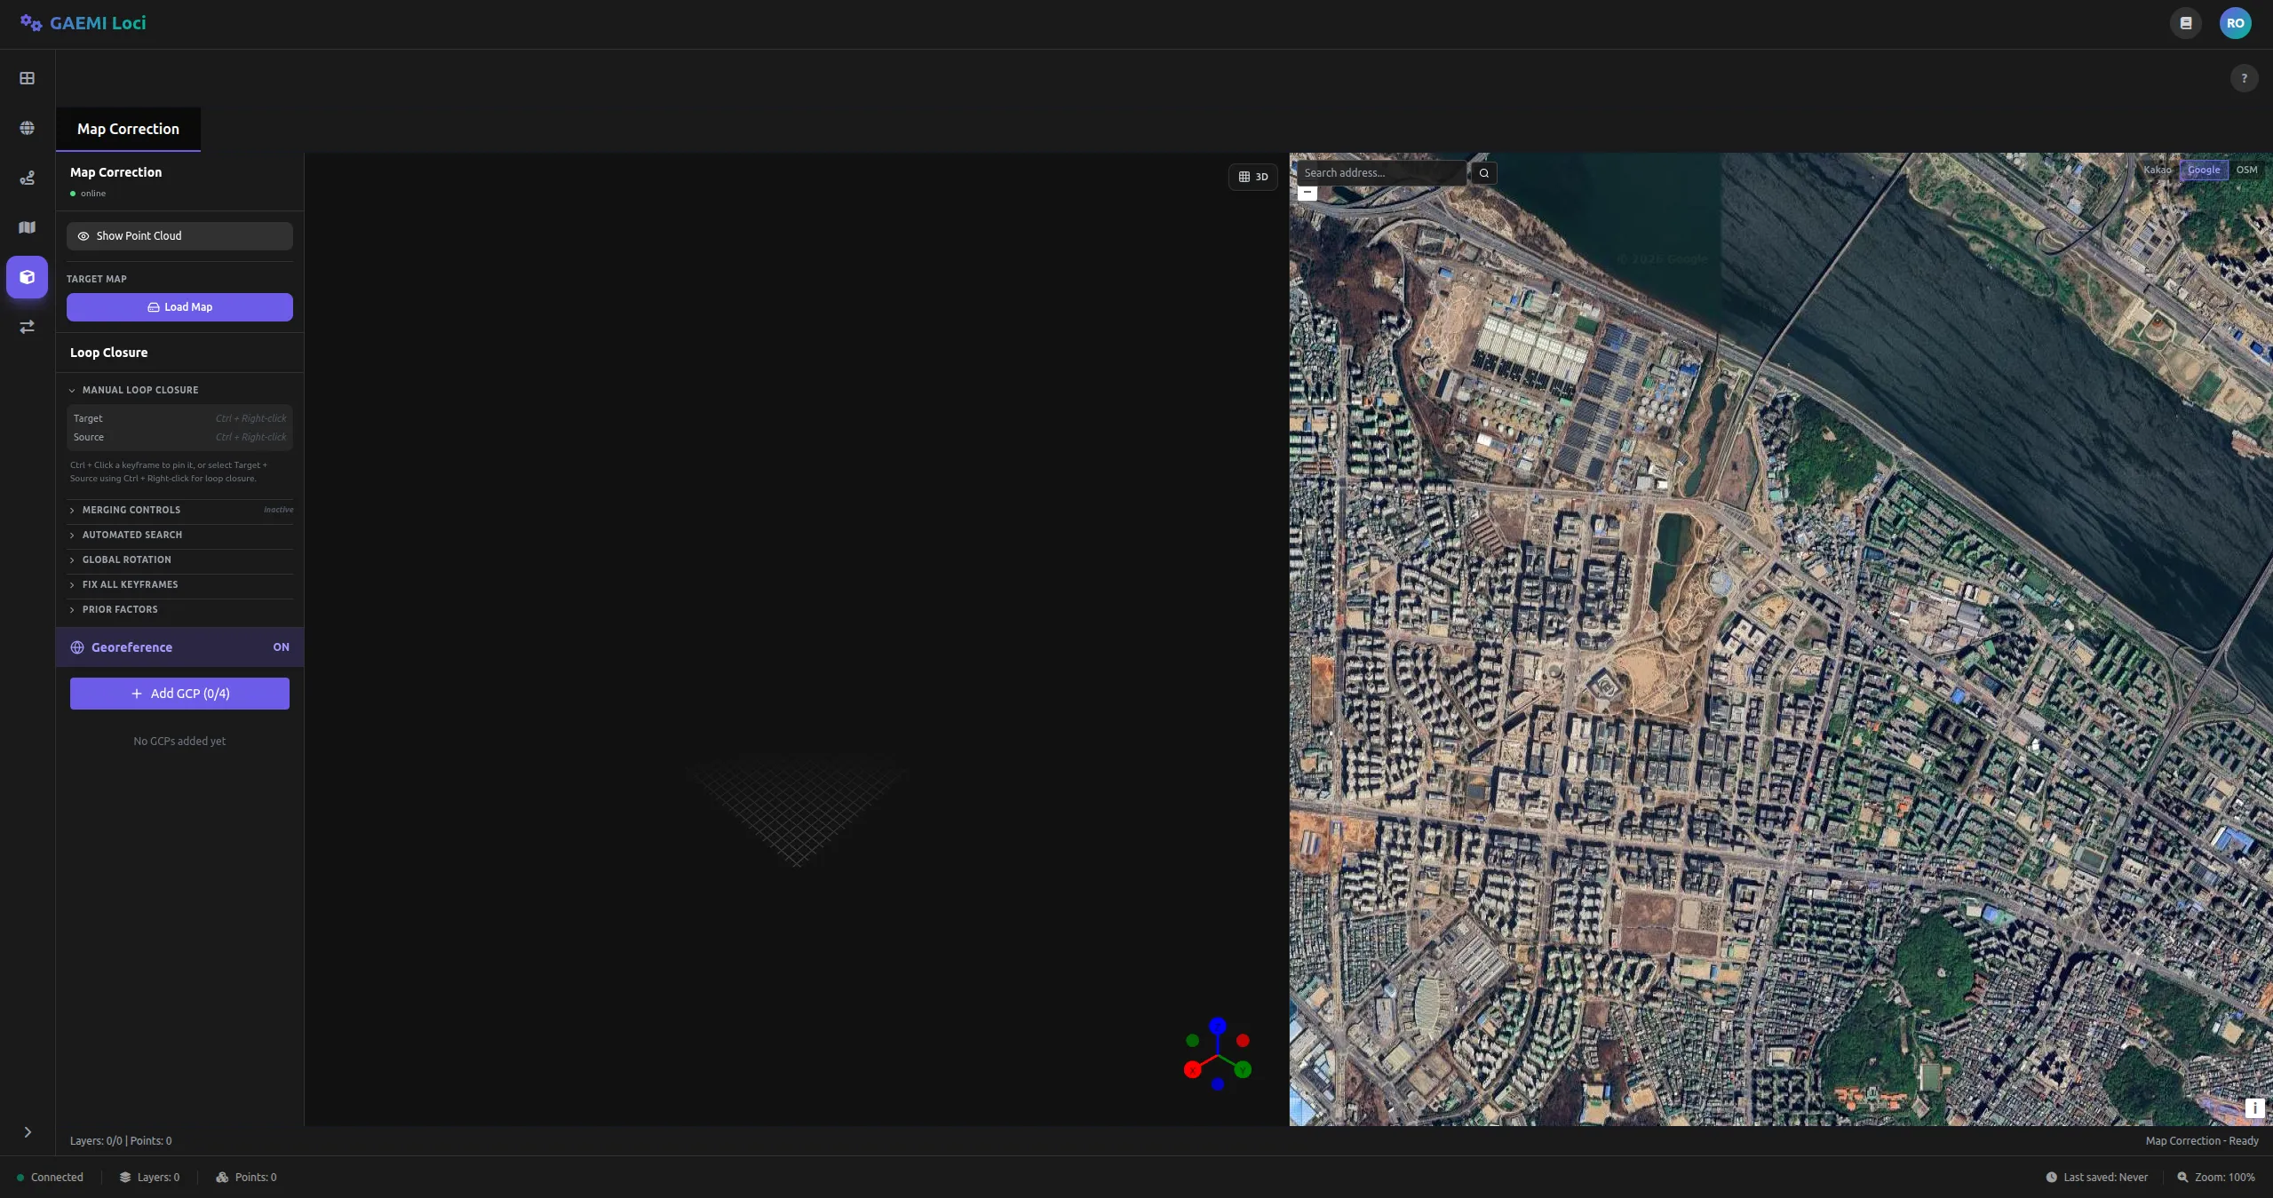Click the address search magnifier icon
The height and width of the screenshot is (1198, 2273).
click(1483, 173)
